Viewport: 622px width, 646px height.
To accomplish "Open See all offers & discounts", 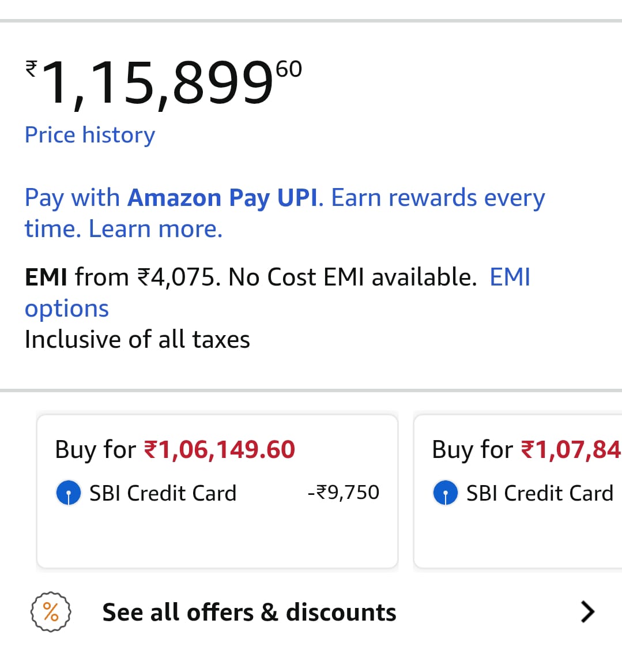I will click(x=249, y=613).
